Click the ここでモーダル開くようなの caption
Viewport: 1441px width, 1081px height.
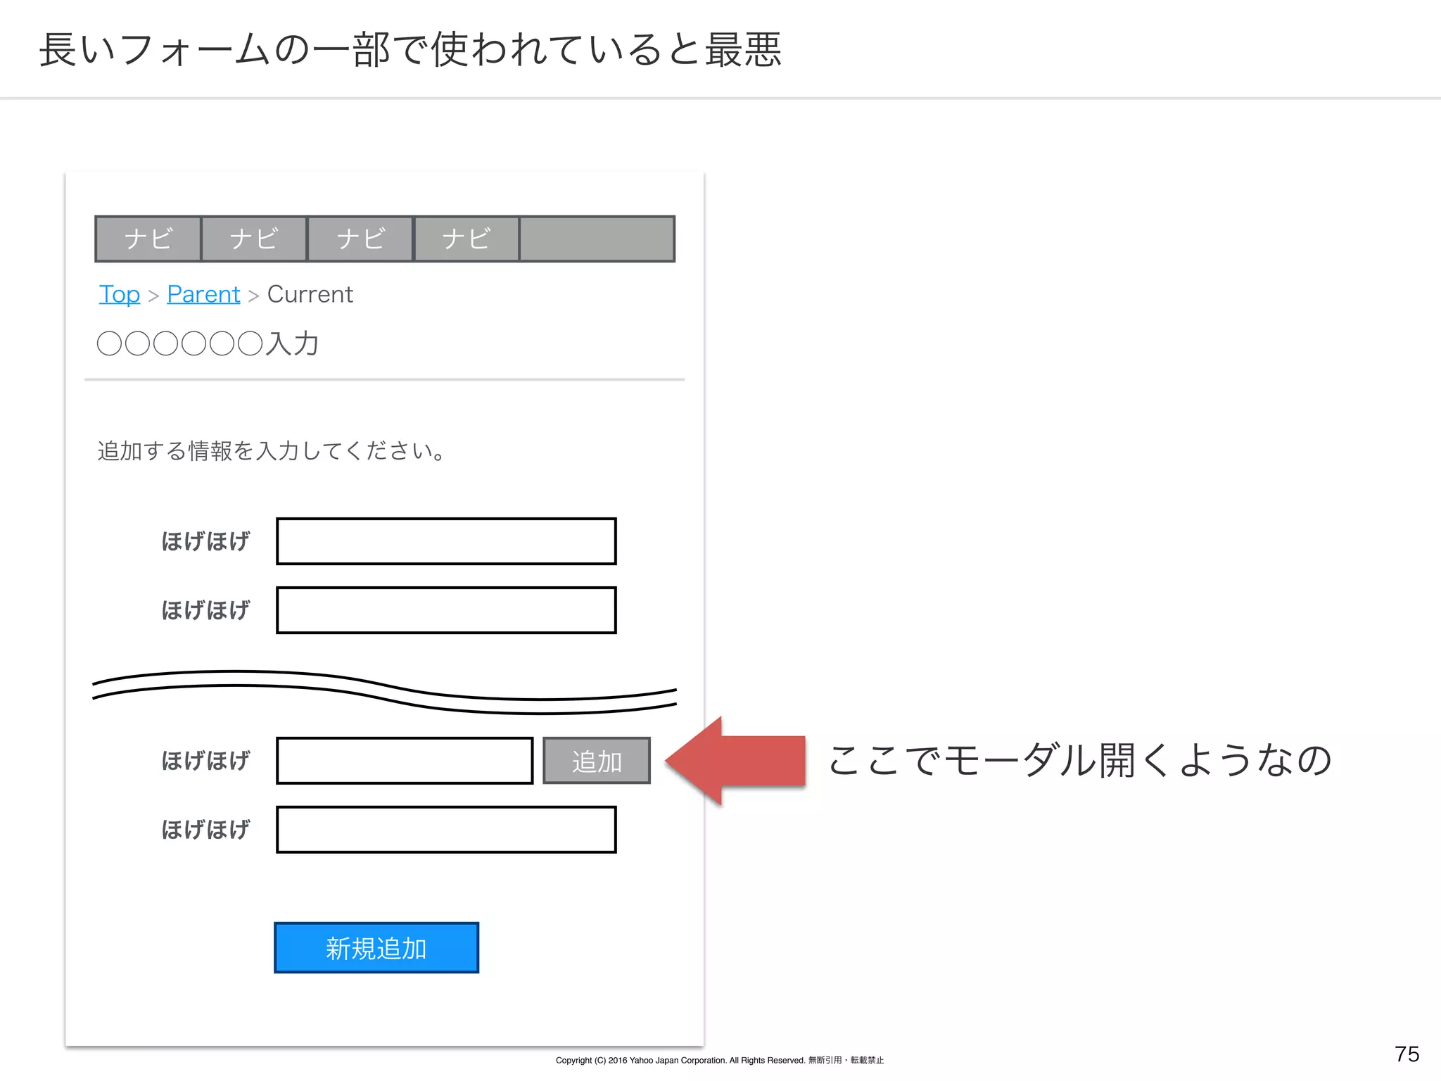click(x=1080, y=760)
